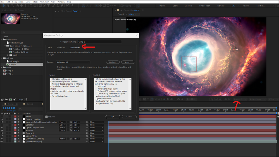Click Cancel in Composition Settings dialog
The height and width of the screenshot is (157, 279).
[x=129, y=117]
